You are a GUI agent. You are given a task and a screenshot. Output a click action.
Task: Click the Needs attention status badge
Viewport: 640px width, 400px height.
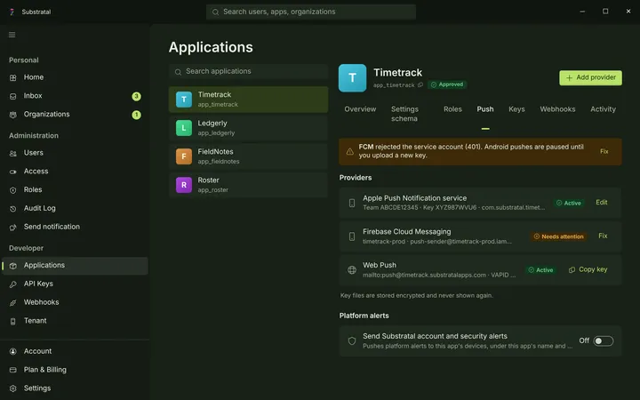tap(558, 236)
